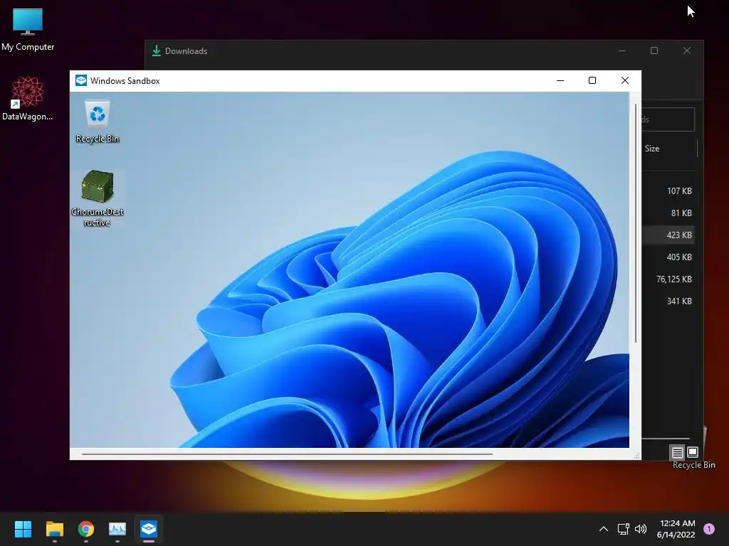Open the performance monitor taskbar app

pyautogui.click(x=117, y=529)
